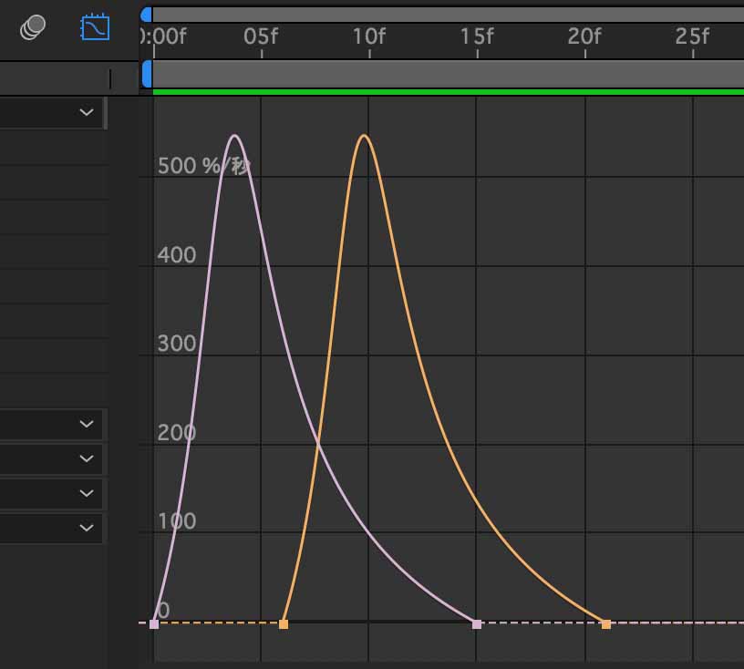Click the time navigator start handle at top
Image resolution: width=744 pixels, height=669 pixels.
(x=146, y=15)
